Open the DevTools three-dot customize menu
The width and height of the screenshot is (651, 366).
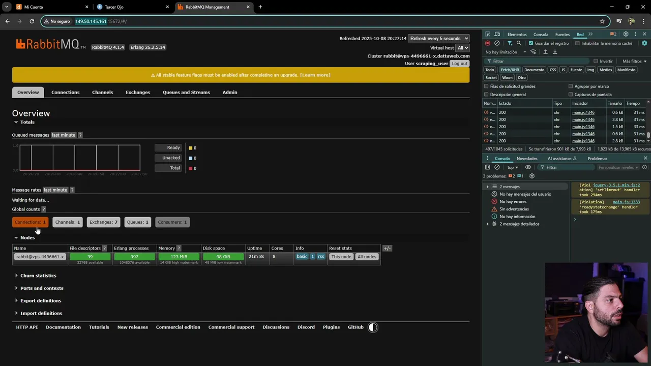(x=635, y=34)
